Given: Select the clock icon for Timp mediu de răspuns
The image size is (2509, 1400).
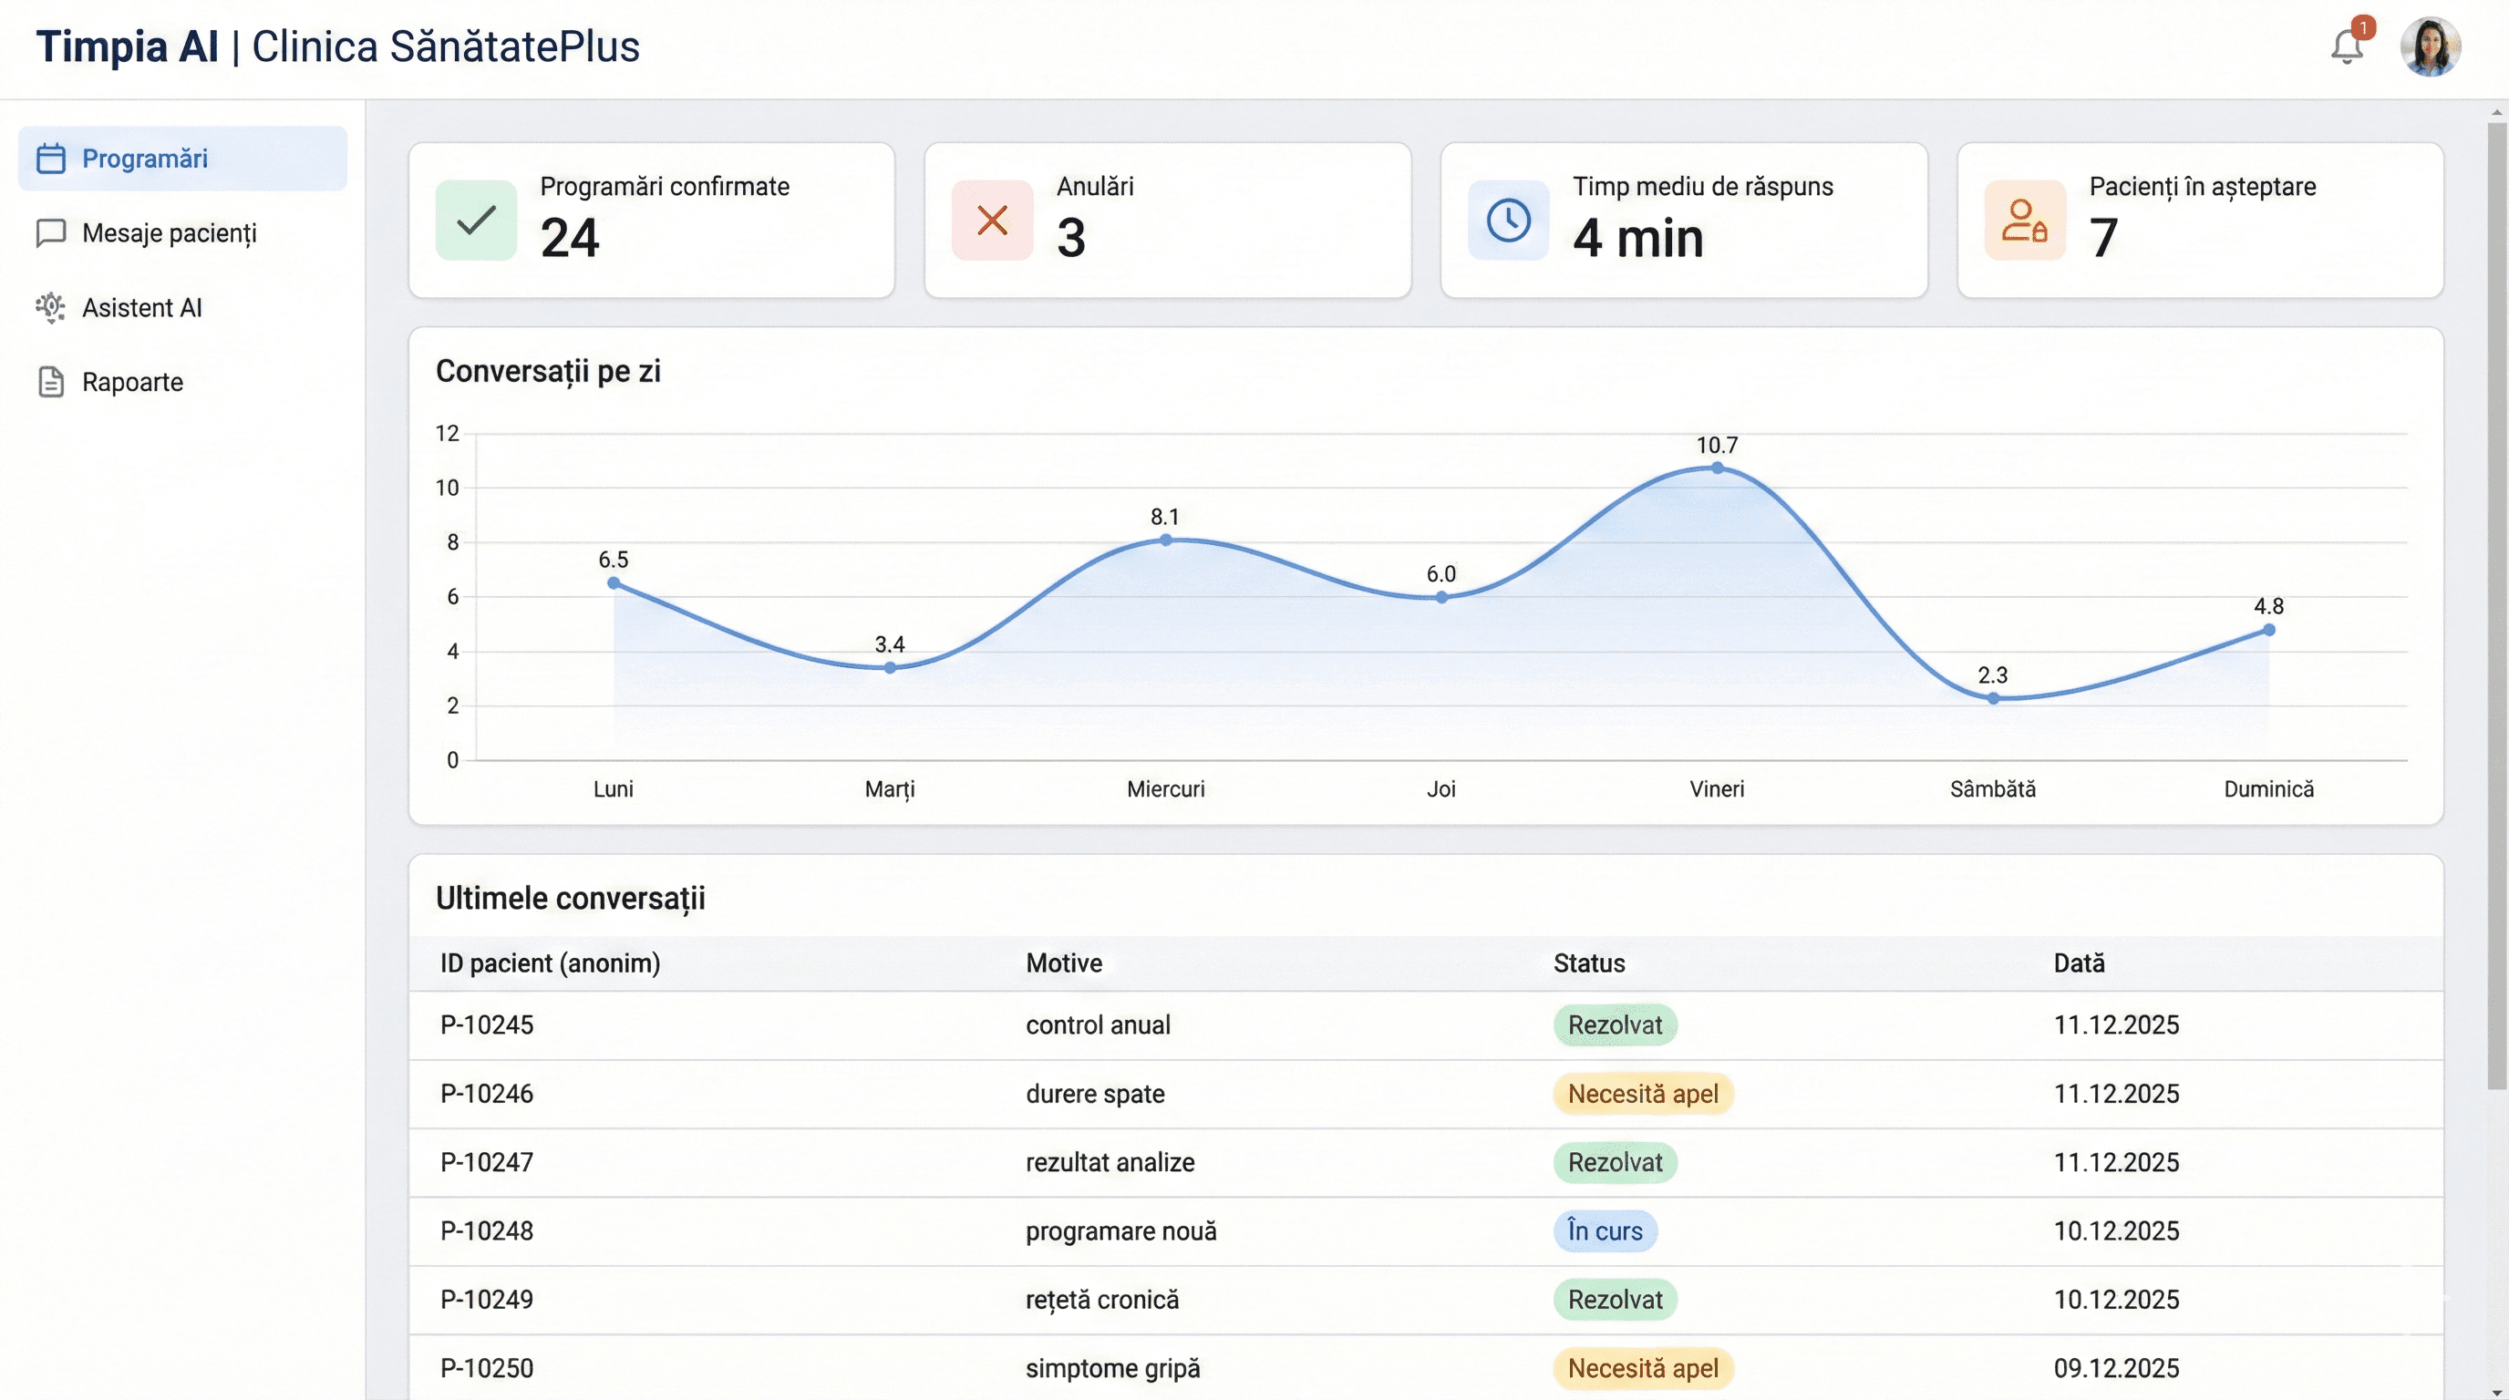Looking at the screenshot, I should 1507,221.
